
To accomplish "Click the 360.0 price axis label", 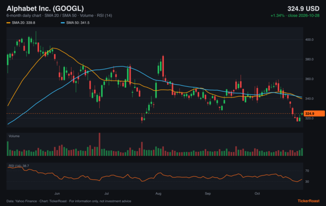I will click(309, 79).
